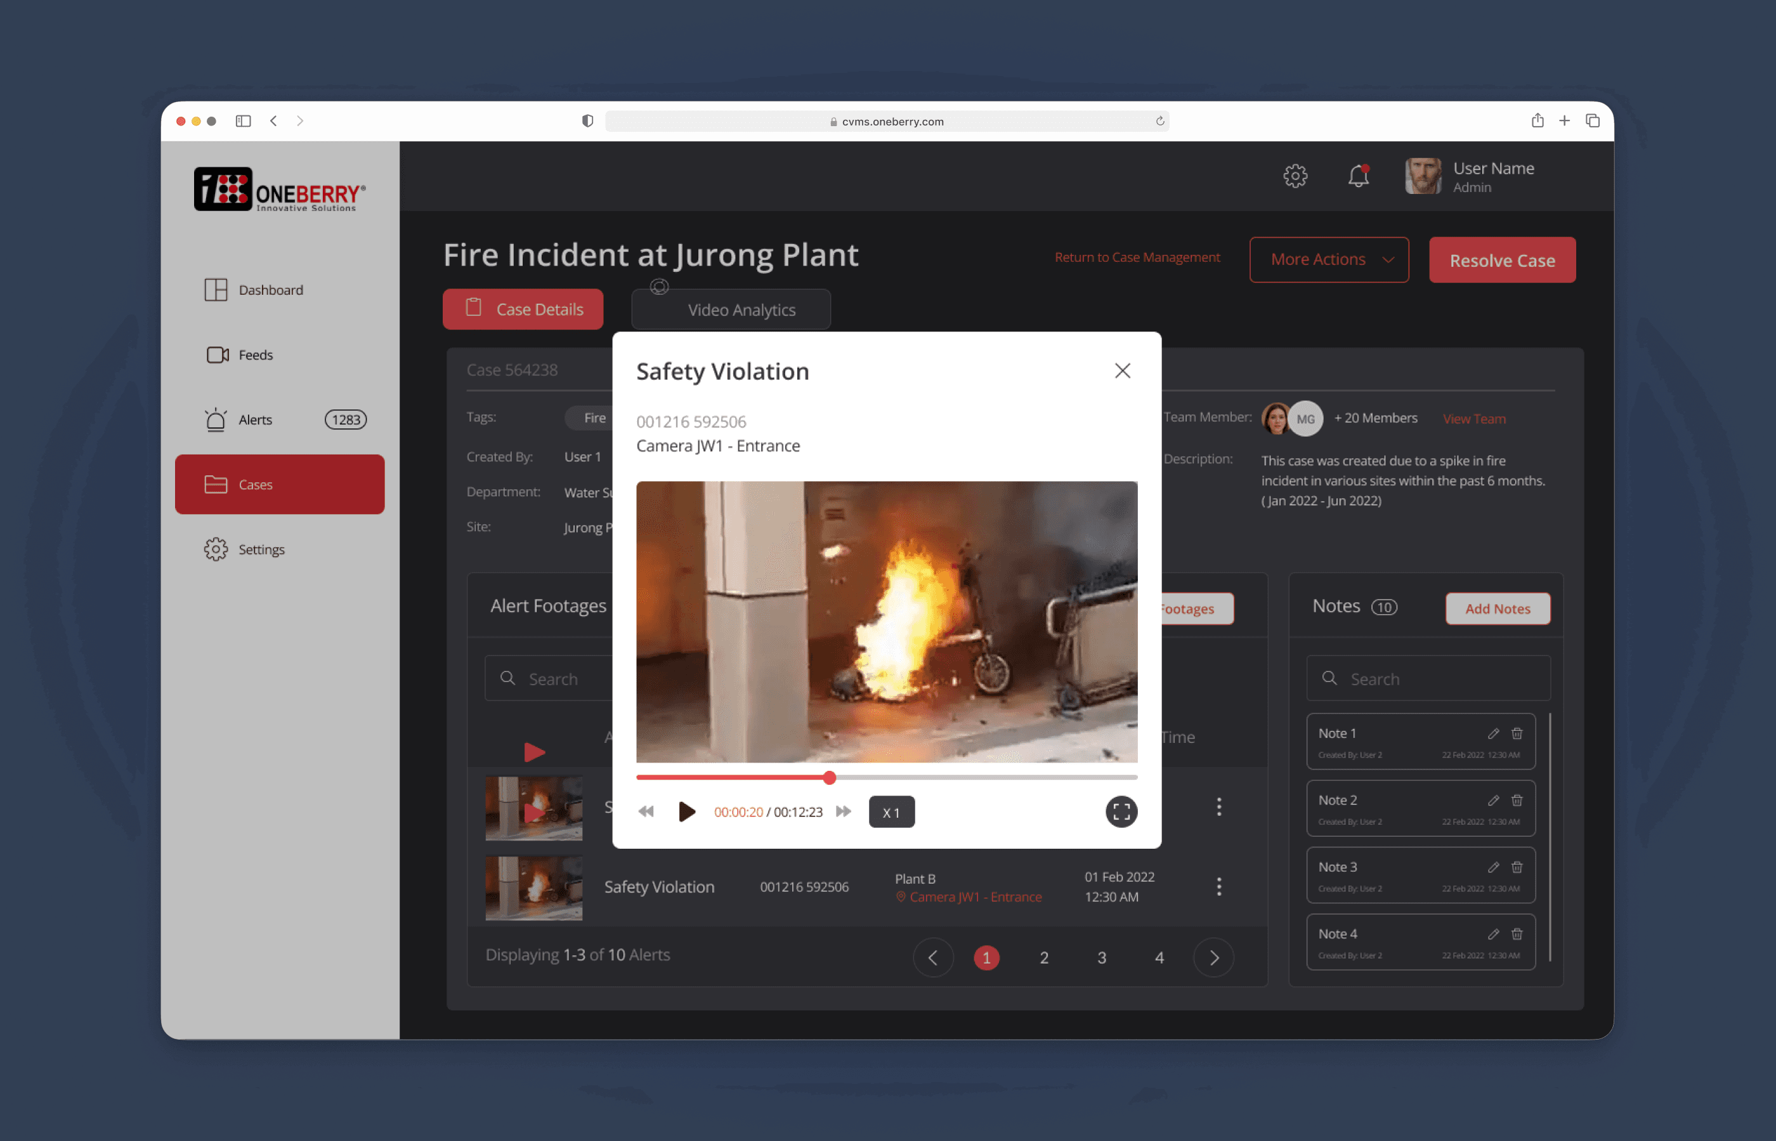Click the Notes count badge 10
The image size is (1776, 1141).
pyautogui.click(x=1384, y=607)
